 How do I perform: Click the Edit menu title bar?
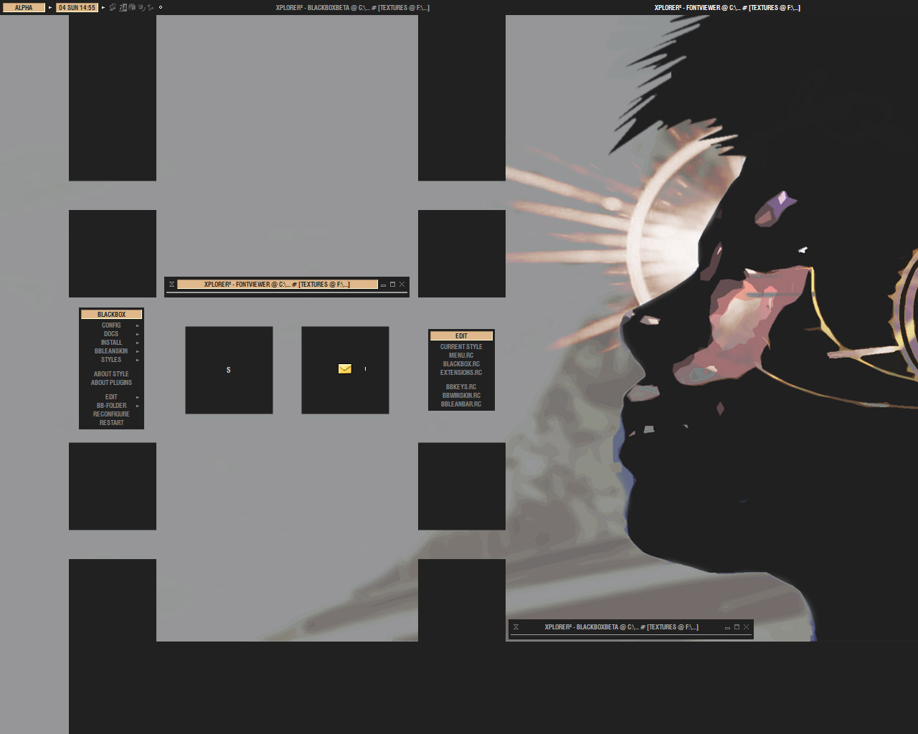pos(461,336)
